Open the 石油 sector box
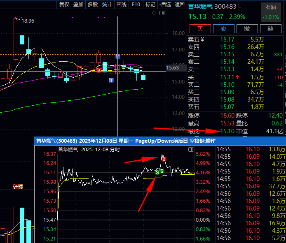Screen dimensions: 286x243 click(271, 12)
